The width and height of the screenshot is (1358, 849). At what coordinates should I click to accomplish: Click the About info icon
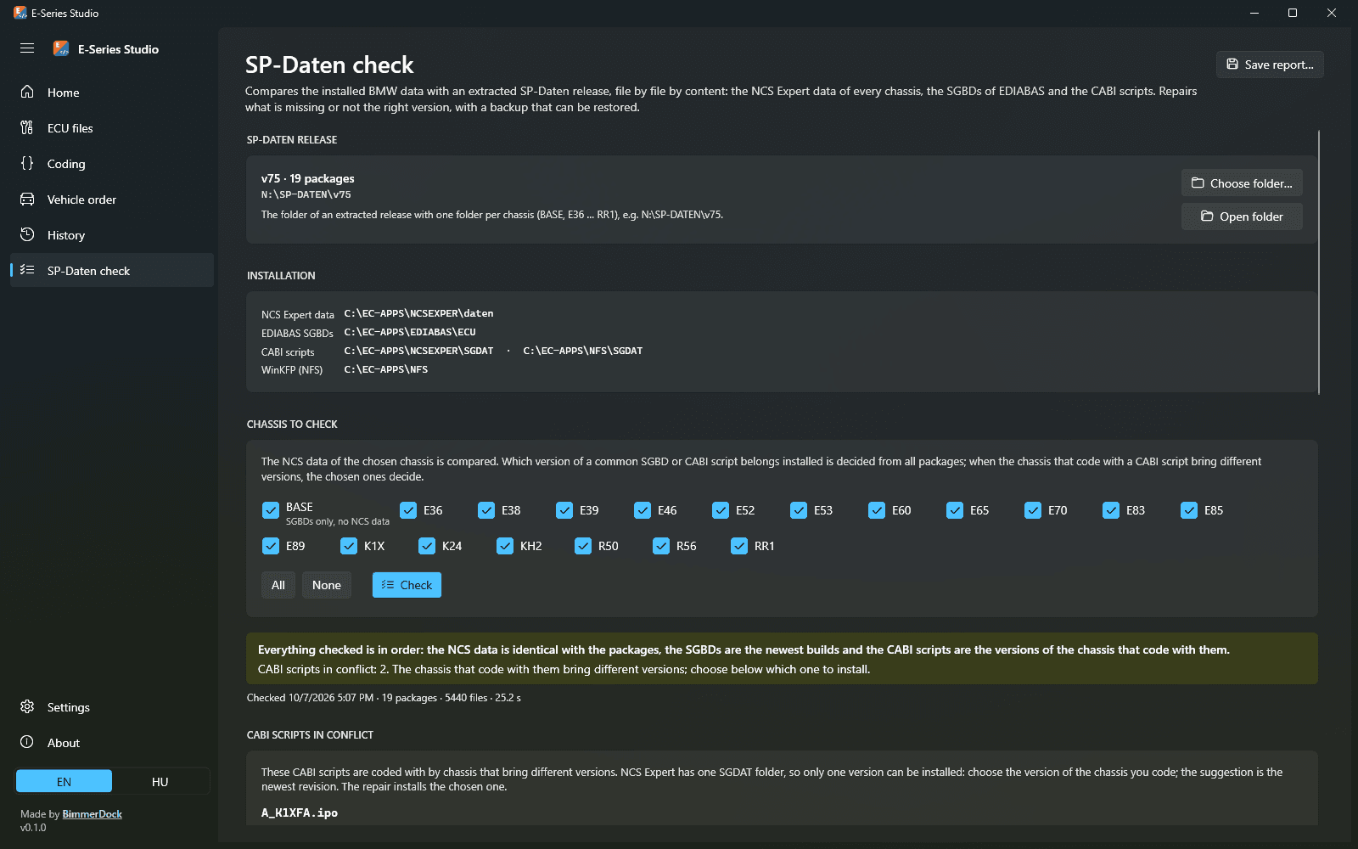coord(27,742)
